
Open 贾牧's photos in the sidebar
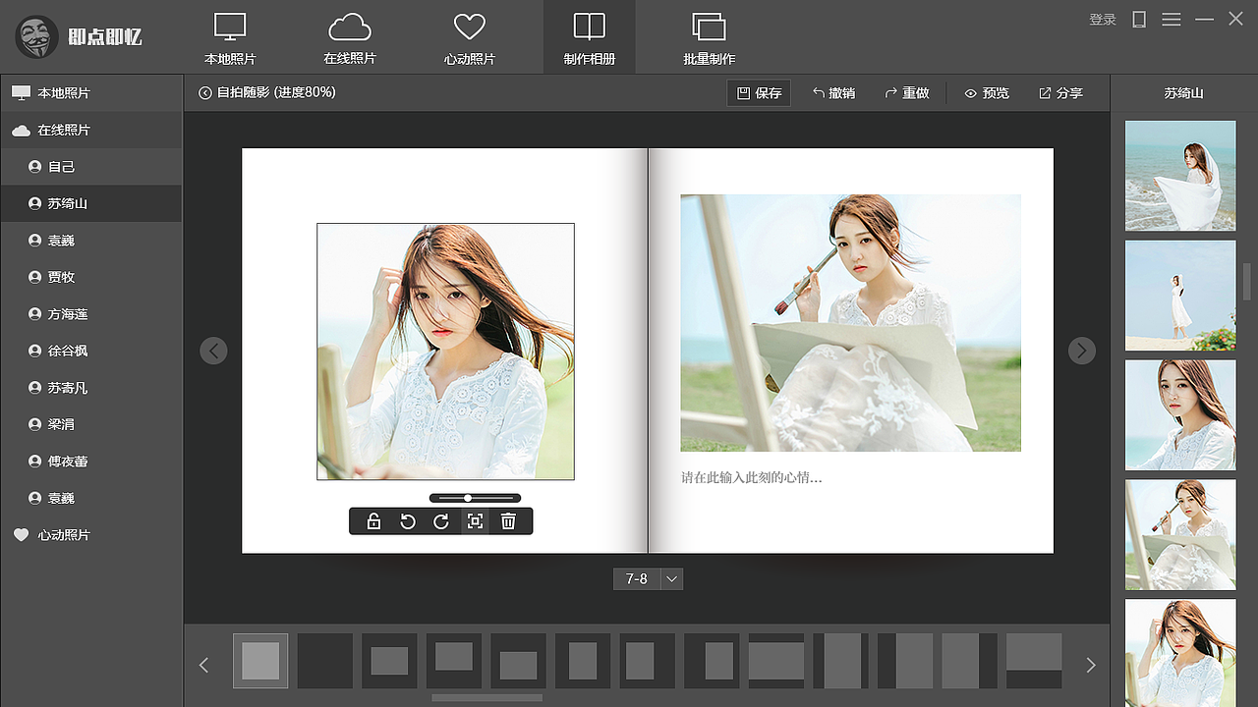click(x=91, y=277)
